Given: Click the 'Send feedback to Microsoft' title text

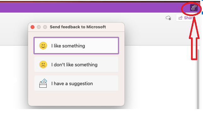Looking at the screenshot, I should pyautogui.click(x=78, y=27).
